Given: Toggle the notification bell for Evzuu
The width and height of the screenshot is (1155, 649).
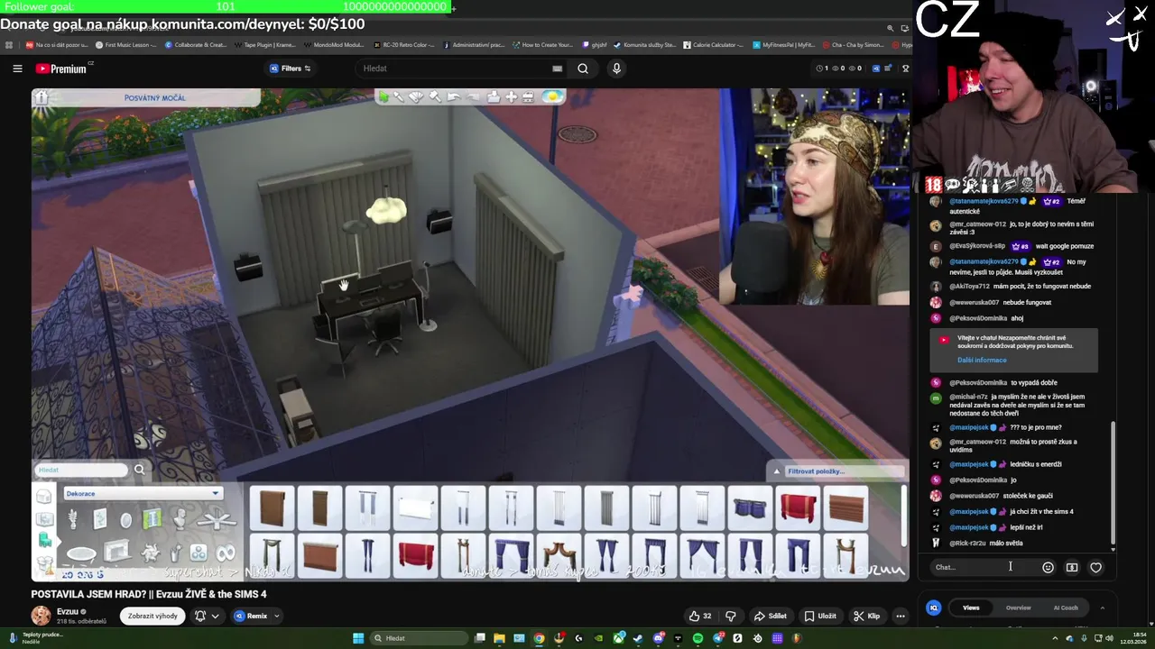Looking at the screenshot, I should pos(200,616).
